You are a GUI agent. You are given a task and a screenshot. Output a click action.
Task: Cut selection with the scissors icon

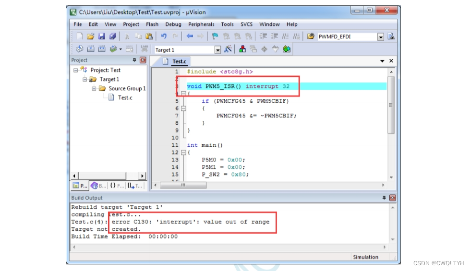click(x=127, y=36)
